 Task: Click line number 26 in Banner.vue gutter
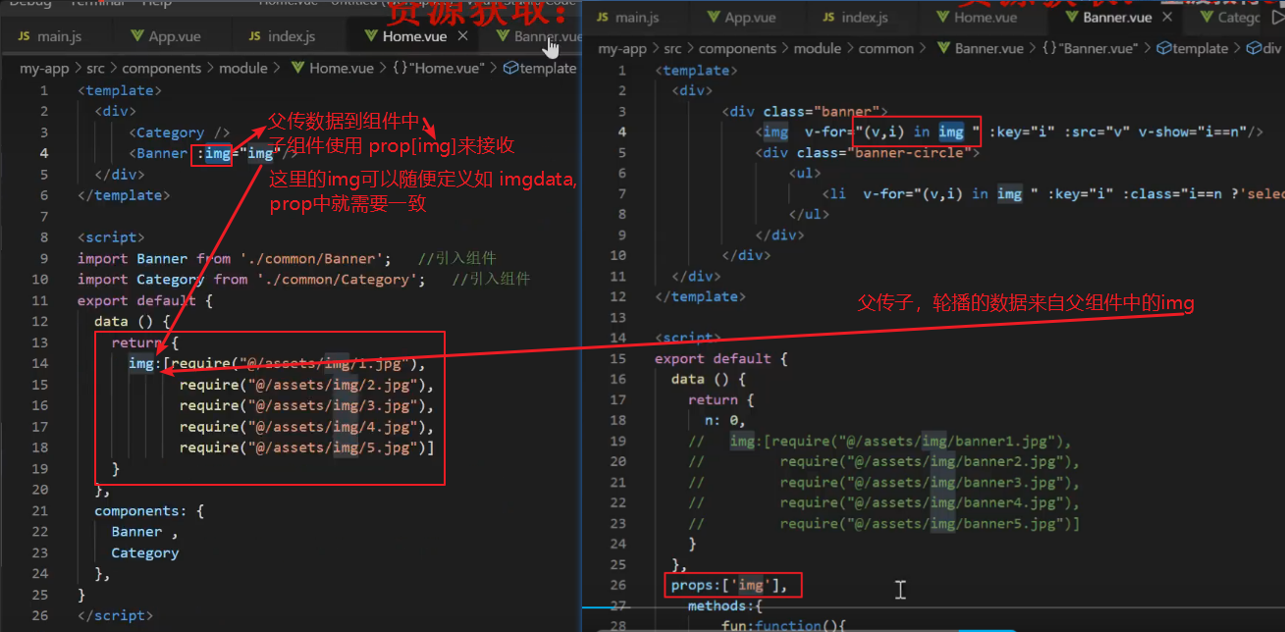(x=617, y=585)
